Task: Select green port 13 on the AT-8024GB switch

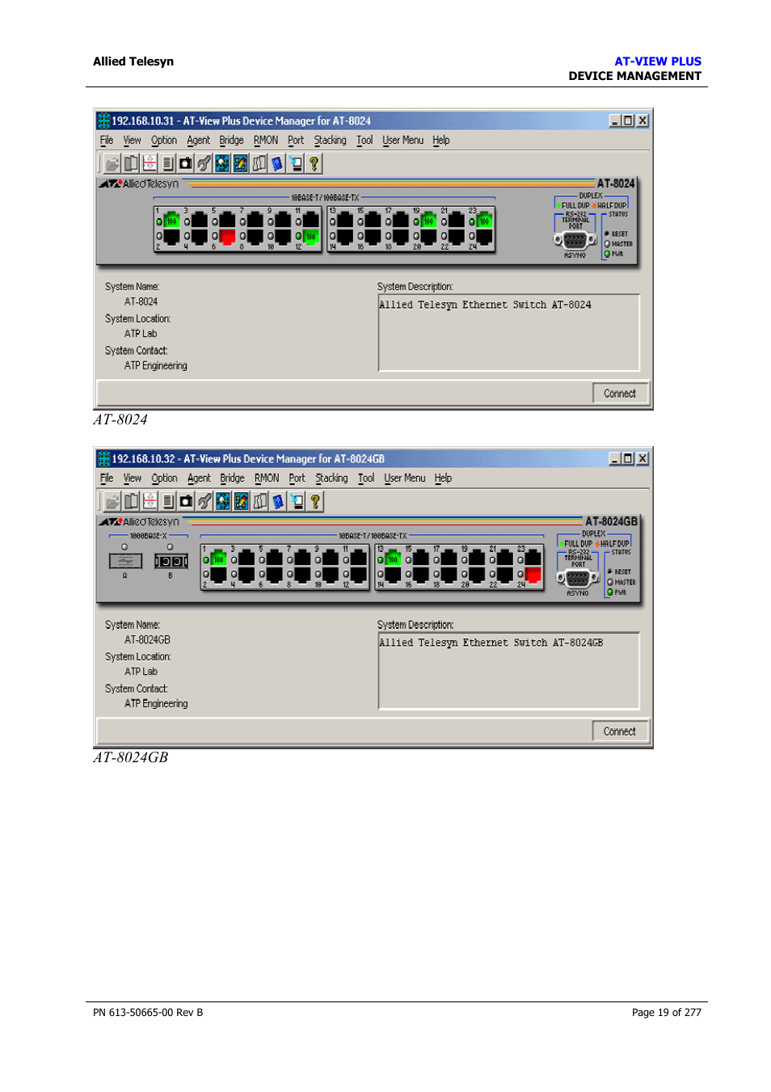Action: tap(394, 559)
